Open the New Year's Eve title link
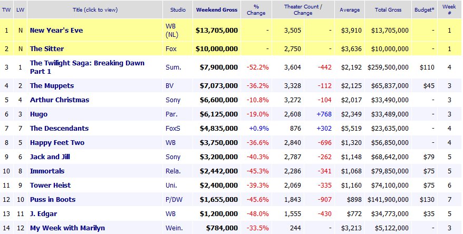 (56, 31)
